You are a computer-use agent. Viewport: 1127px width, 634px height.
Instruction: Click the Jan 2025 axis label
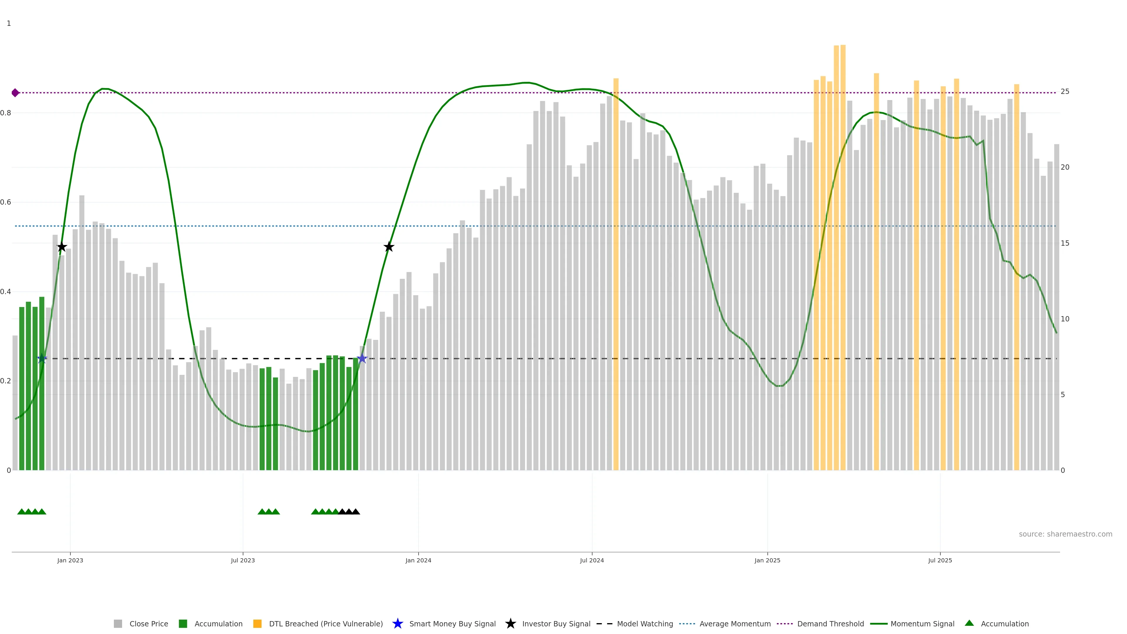pos(767,560)
